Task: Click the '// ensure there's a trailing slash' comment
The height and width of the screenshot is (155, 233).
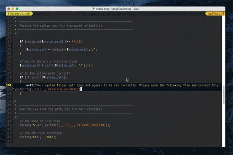Action: (48, 61)
